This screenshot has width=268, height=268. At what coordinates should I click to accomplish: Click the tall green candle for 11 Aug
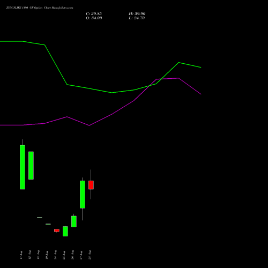click(x=23, y=167)
